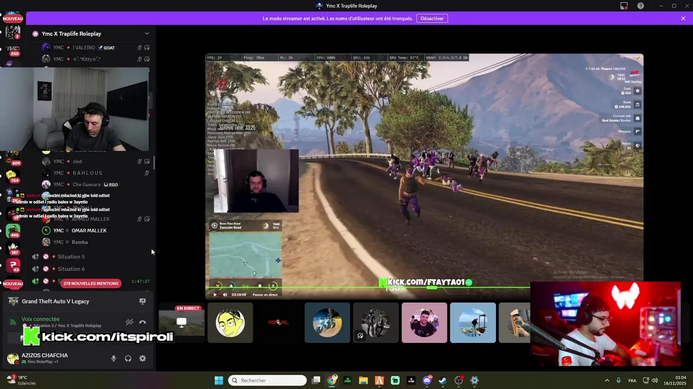Select the muted group photo participant tile
Image resolution: width=693 pixels, height=389 pixels.
(376, 323)
